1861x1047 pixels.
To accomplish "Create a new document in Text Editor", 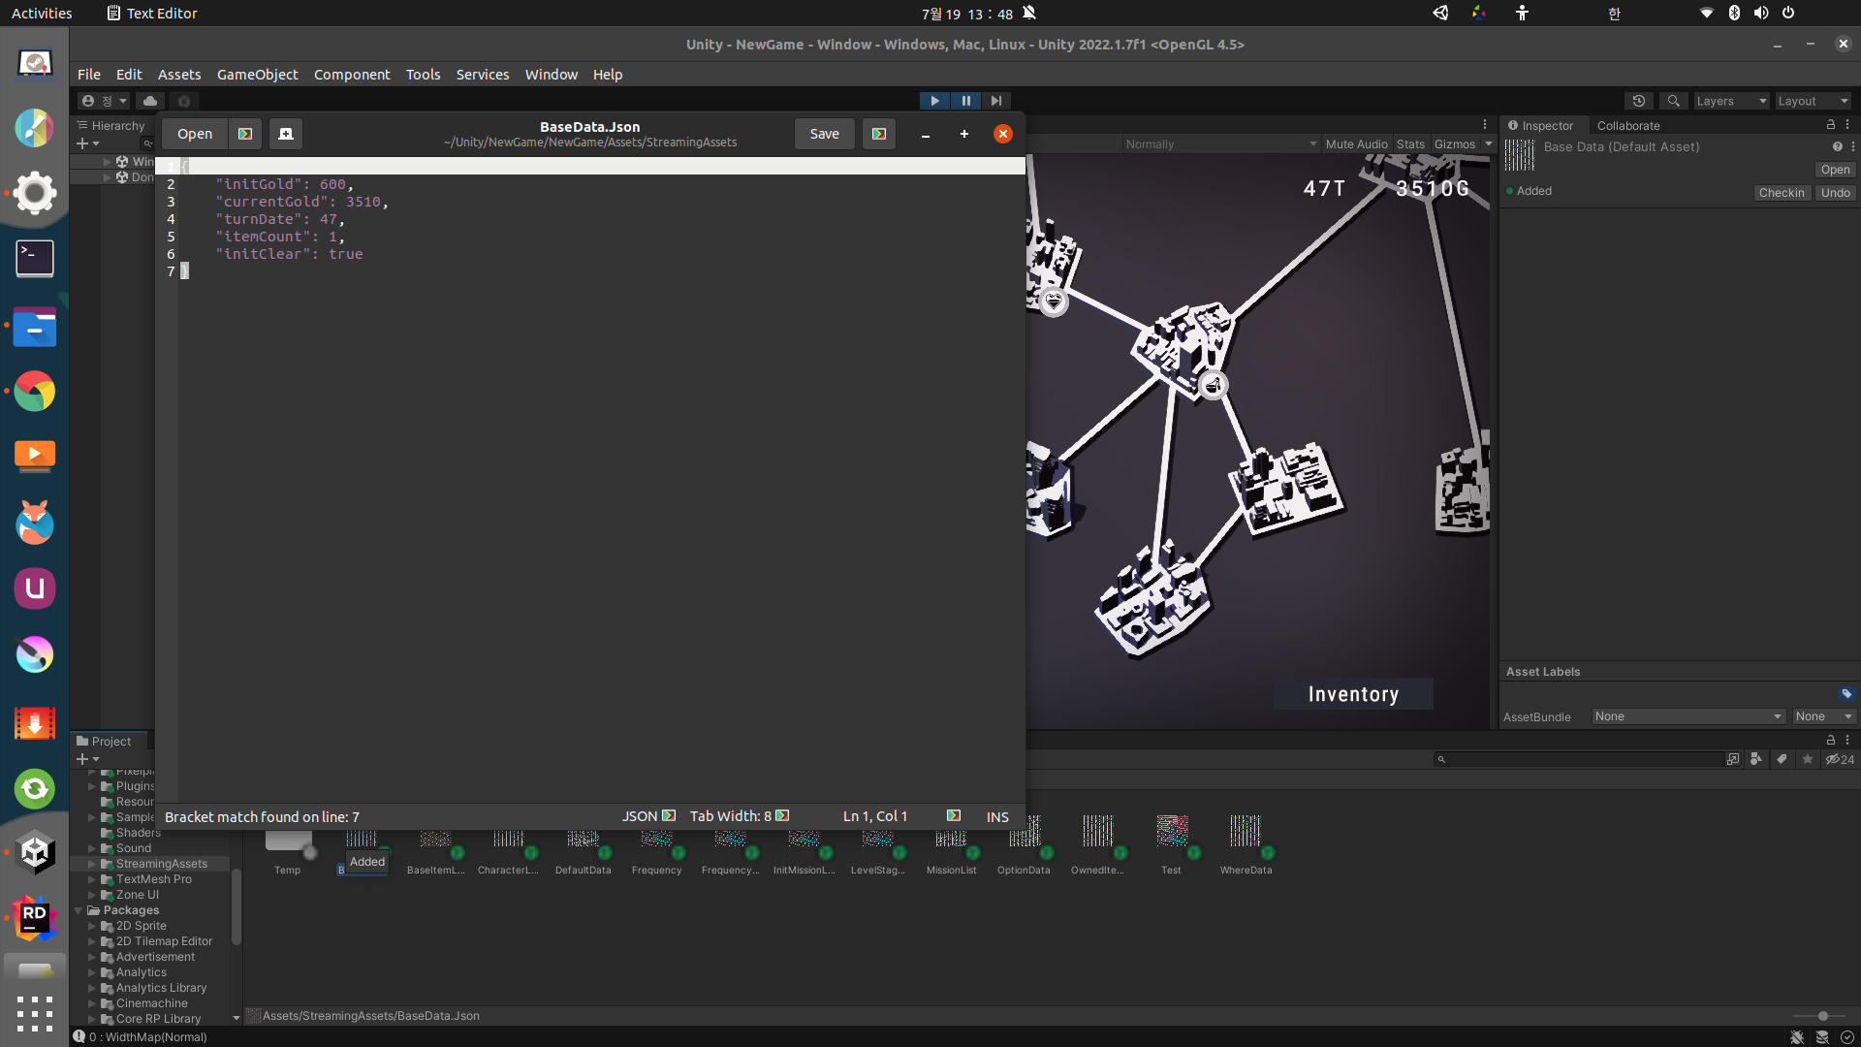I will tap(286, 134).
